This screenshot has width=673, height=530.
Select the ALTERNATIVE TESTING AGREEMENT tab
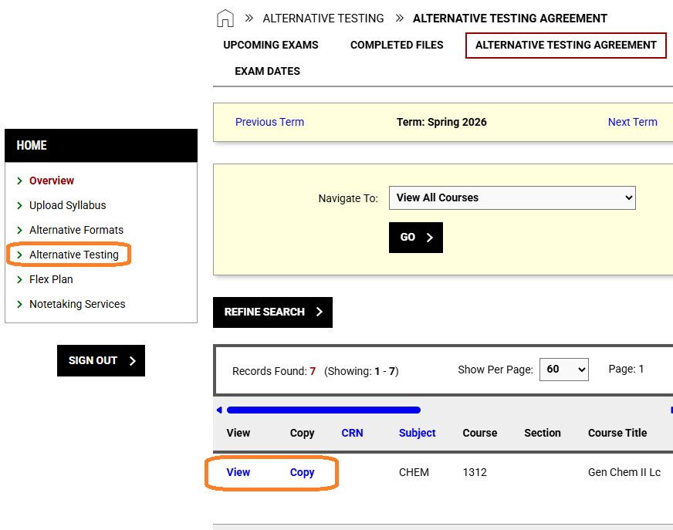pos(566,45)
